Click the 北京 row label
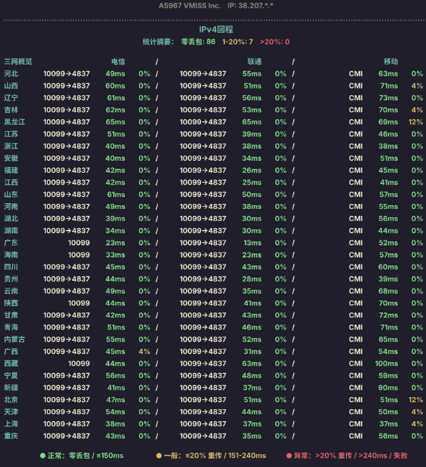Viewport: 426px width, 467px height. [11, 400]
